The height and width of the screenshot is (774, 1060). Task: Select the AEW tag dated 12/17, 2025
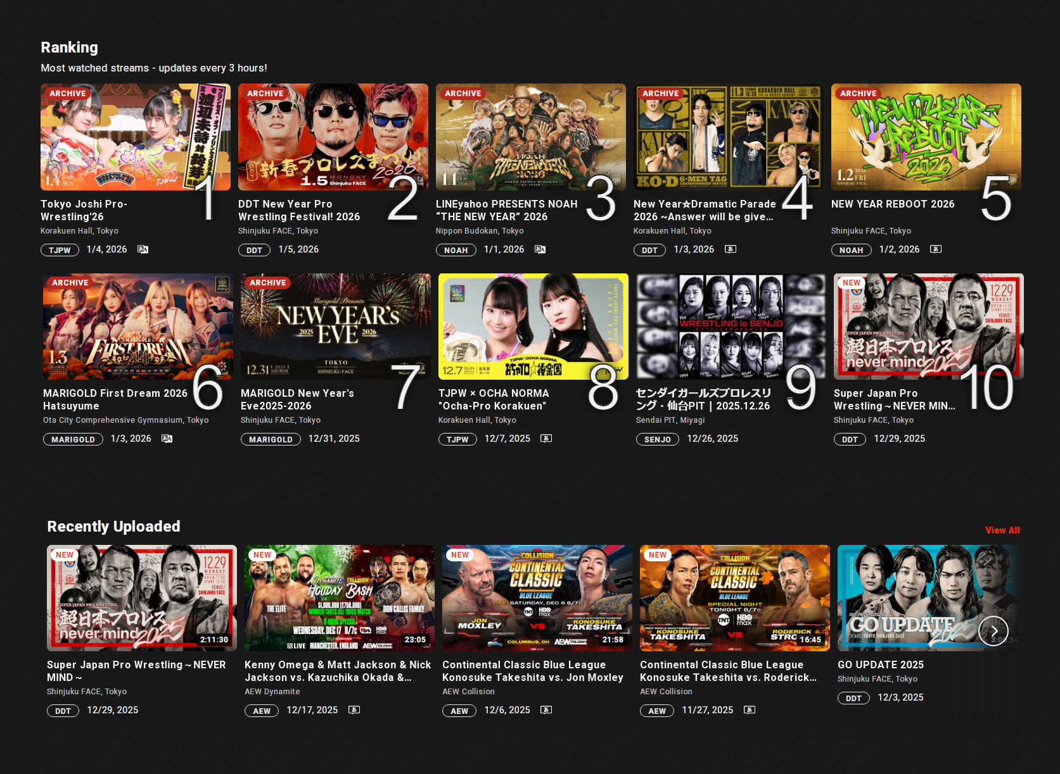262,711
